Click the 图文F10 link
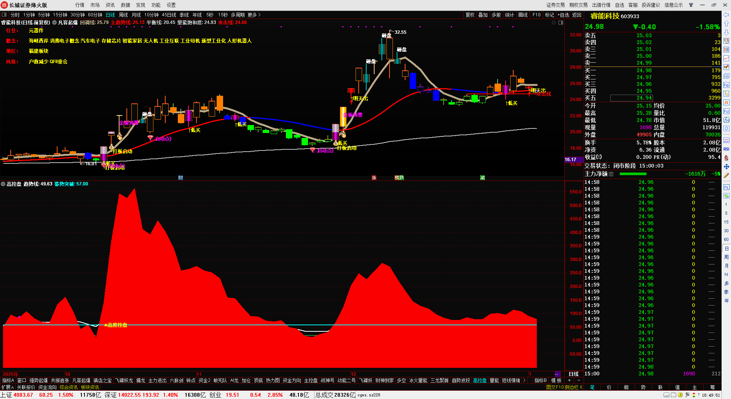Viewport: 731px width, 399px height. [x=555, y=387]
